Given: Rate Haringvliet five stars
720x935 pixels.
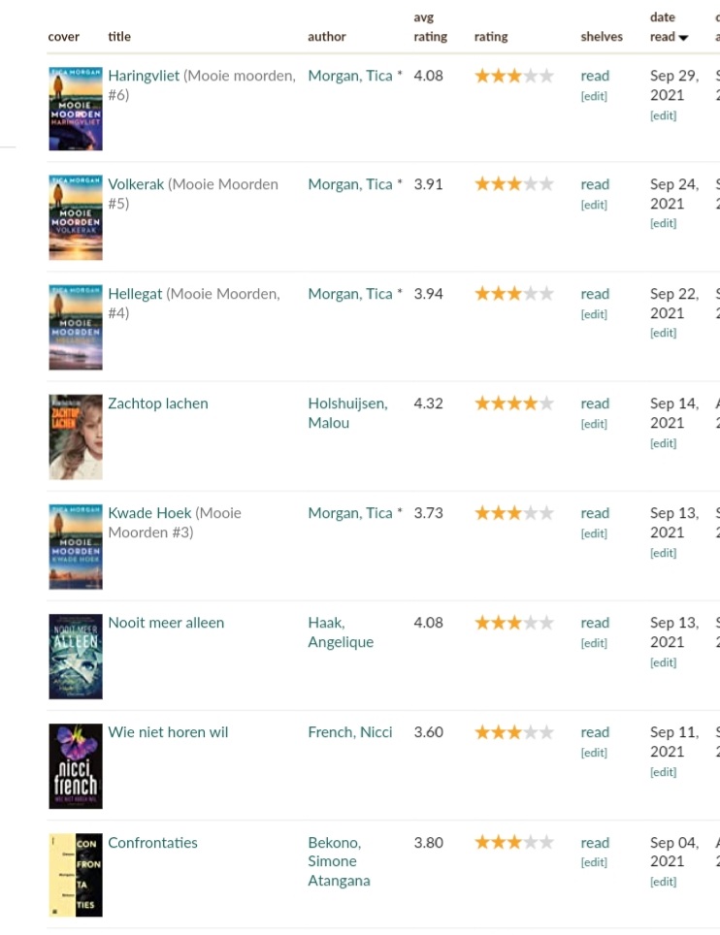Looking at the screenshot, I should [x=546, y=76].
